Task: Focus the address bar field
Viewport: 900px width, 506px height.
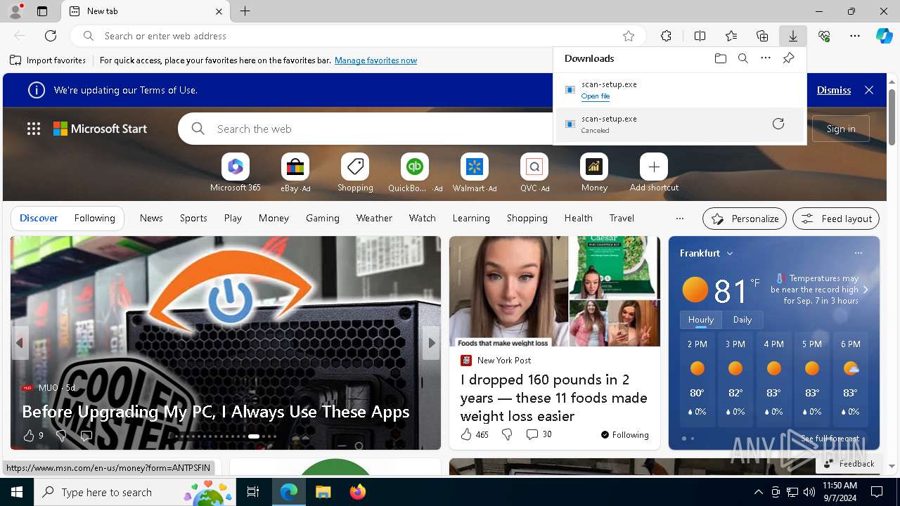Action: point(357,36)
